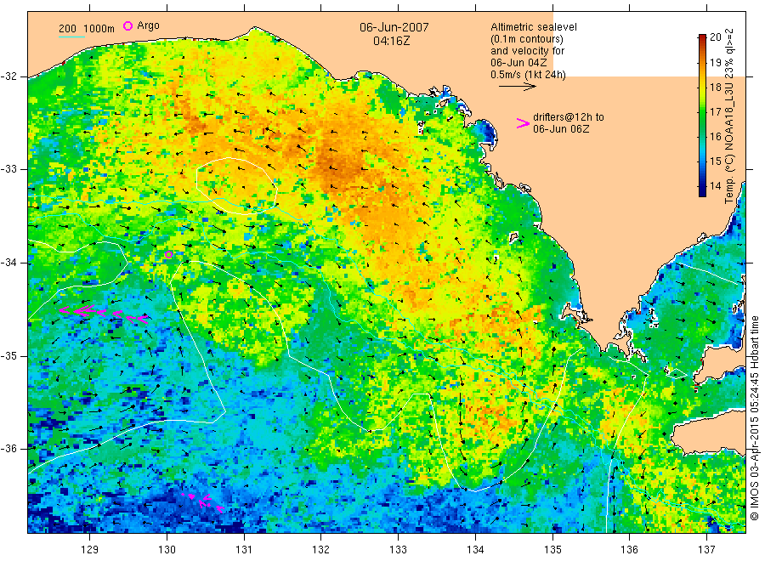765x561 pixels.
Task: Click longitude axis label 137
Action: click(706, 550)
